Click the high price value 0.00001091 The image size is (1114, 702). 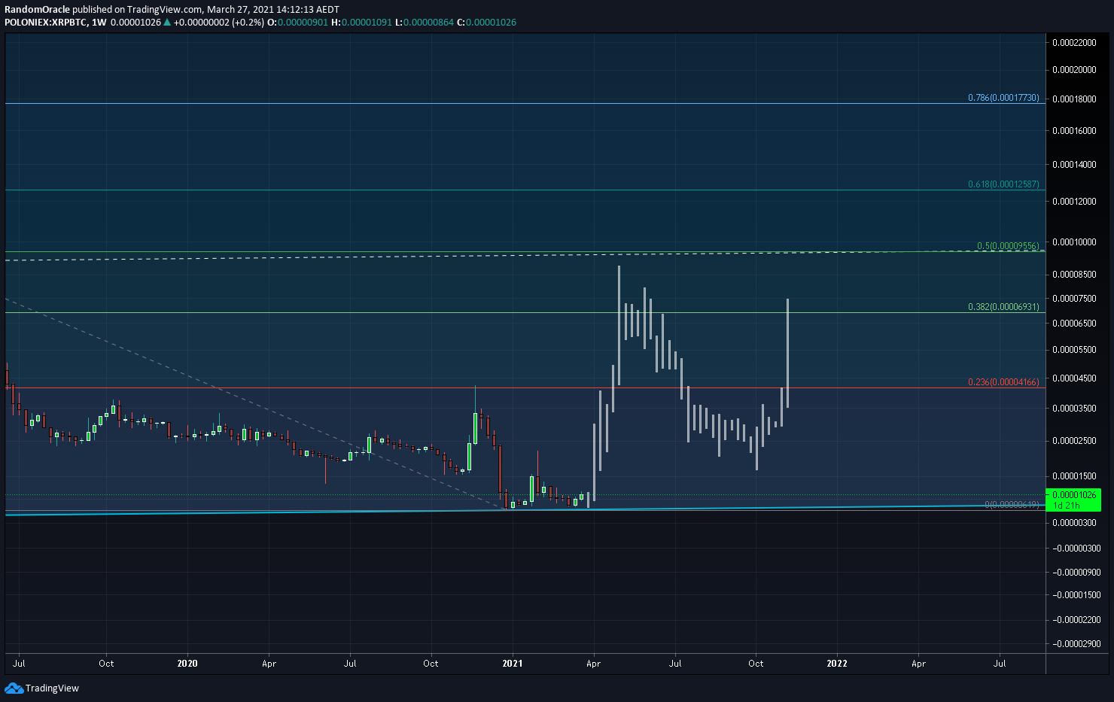(367, 22)
